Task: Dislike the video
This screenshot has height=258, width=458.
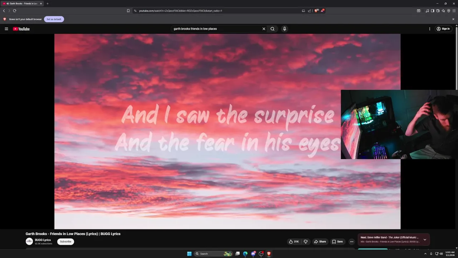Action: tap(306, 242)
